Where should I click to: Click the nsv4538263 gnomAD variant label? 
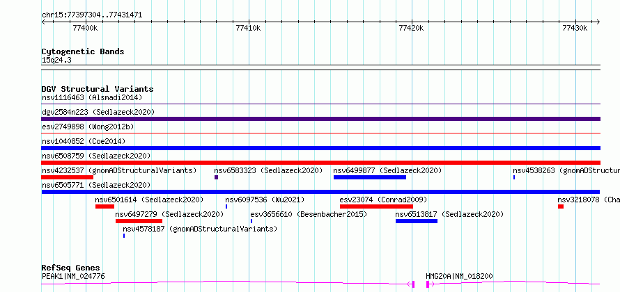[566, 170]
